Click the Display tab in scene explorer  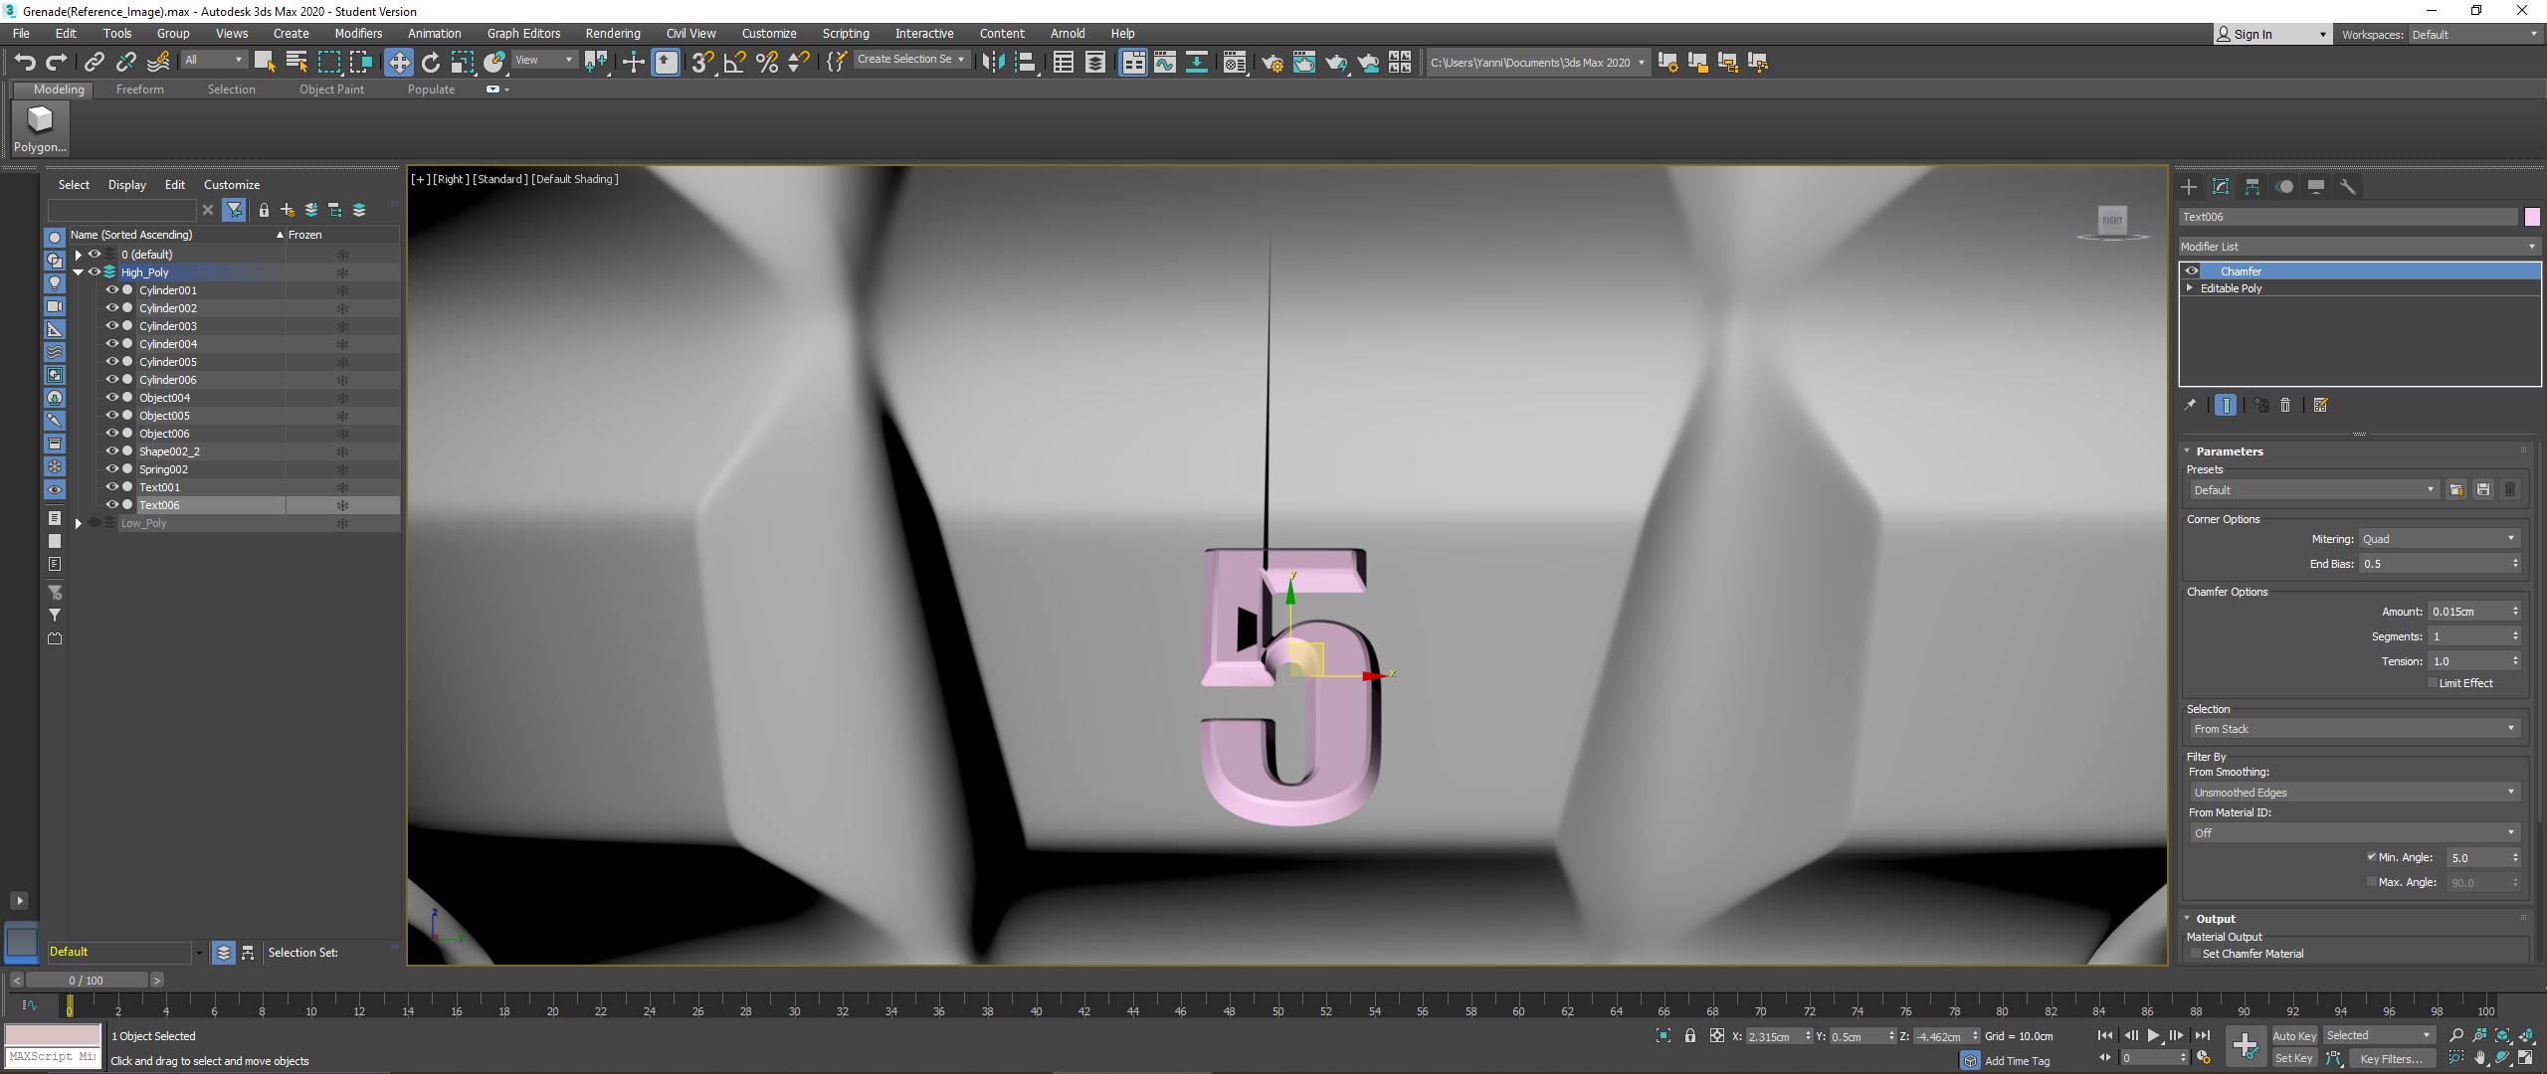pos(126,183)
